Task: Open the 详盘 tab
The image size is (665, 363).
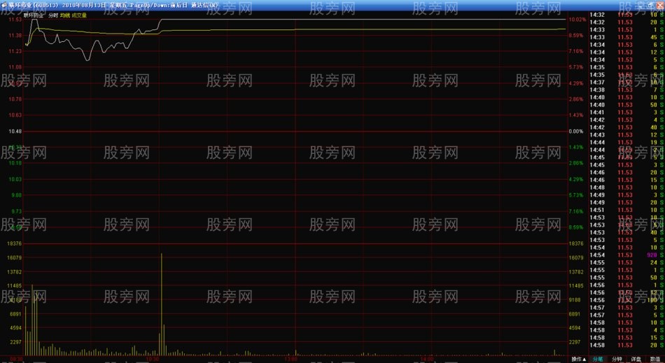Action: (x=636, y=360)
